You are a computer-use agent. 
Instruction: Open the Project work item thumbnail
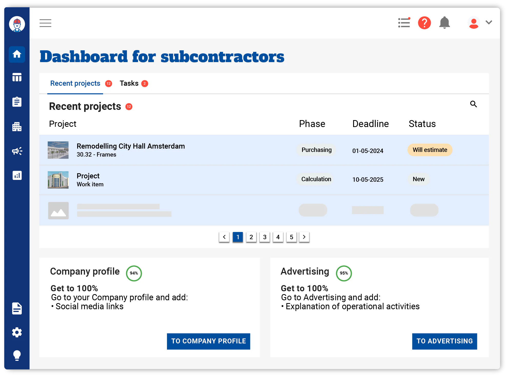(58, 180)
